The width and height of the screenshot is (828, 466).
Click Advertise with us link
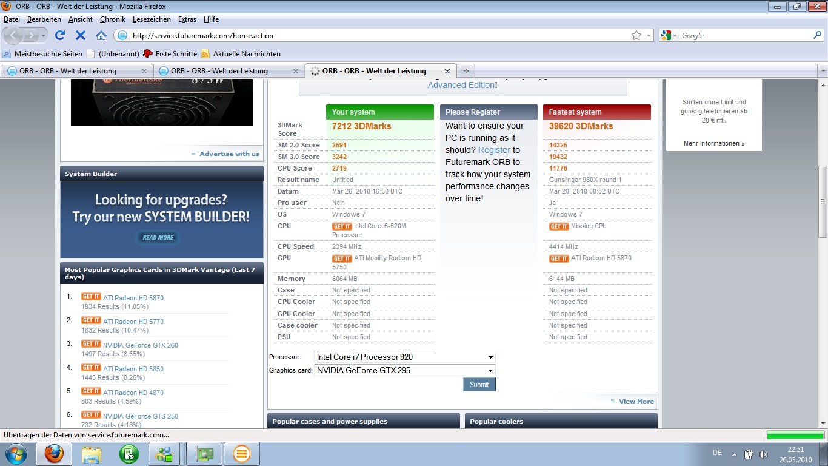tap(229, 154)
